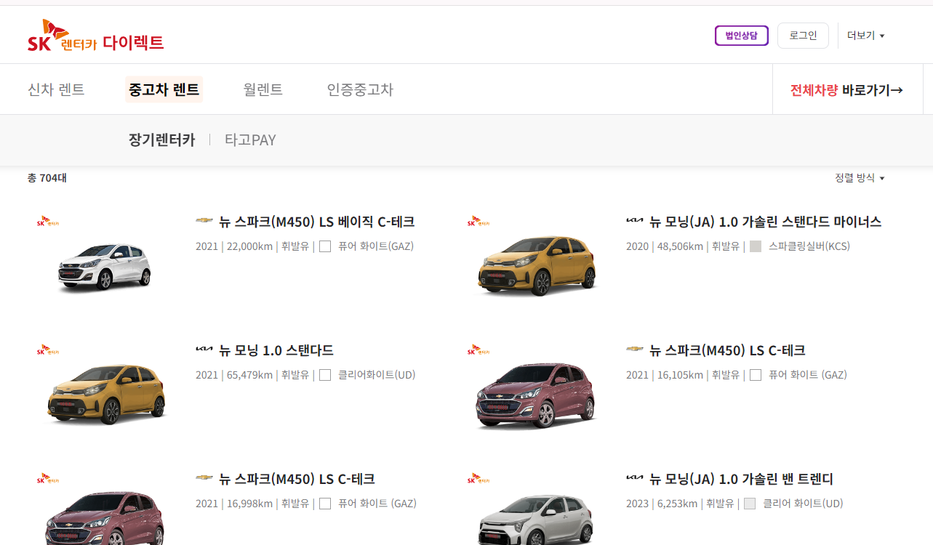Click SK렌터카 badge above white 스파크 22,000km car
The height and width of the screenshot is (545, 933).
[x=47, y=221]
